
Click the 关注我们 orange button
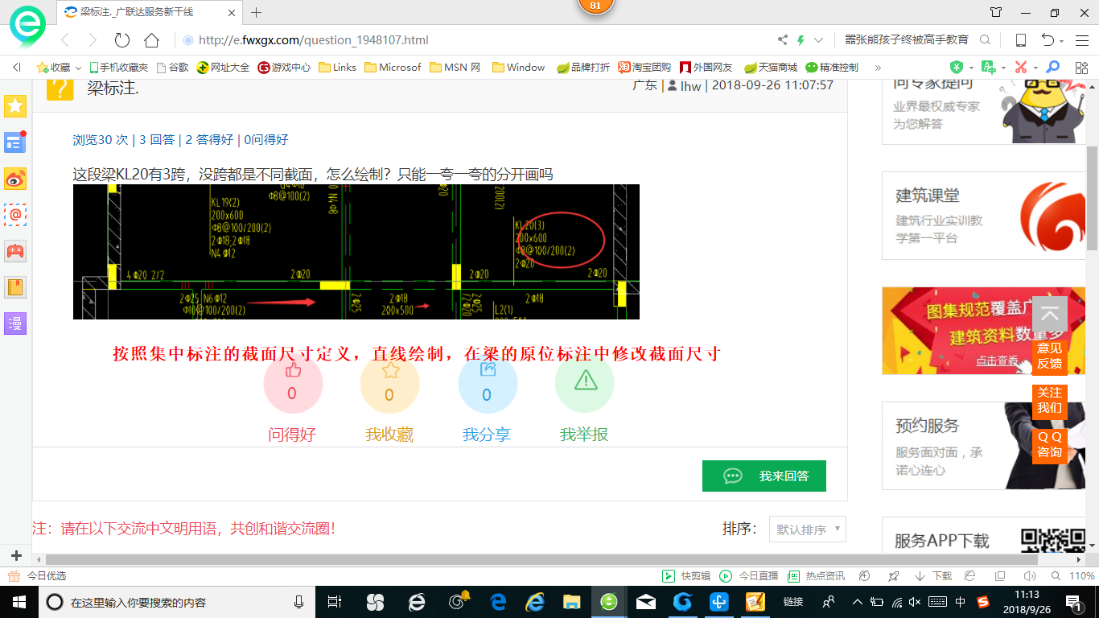(x=1049, y=400)
